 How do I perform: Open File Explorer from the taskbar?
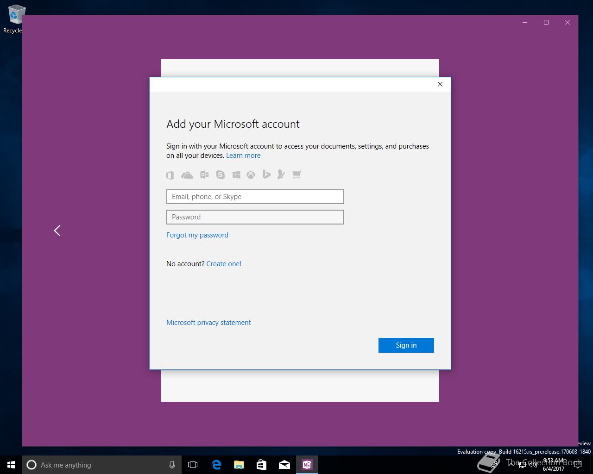tap(239, 465)
